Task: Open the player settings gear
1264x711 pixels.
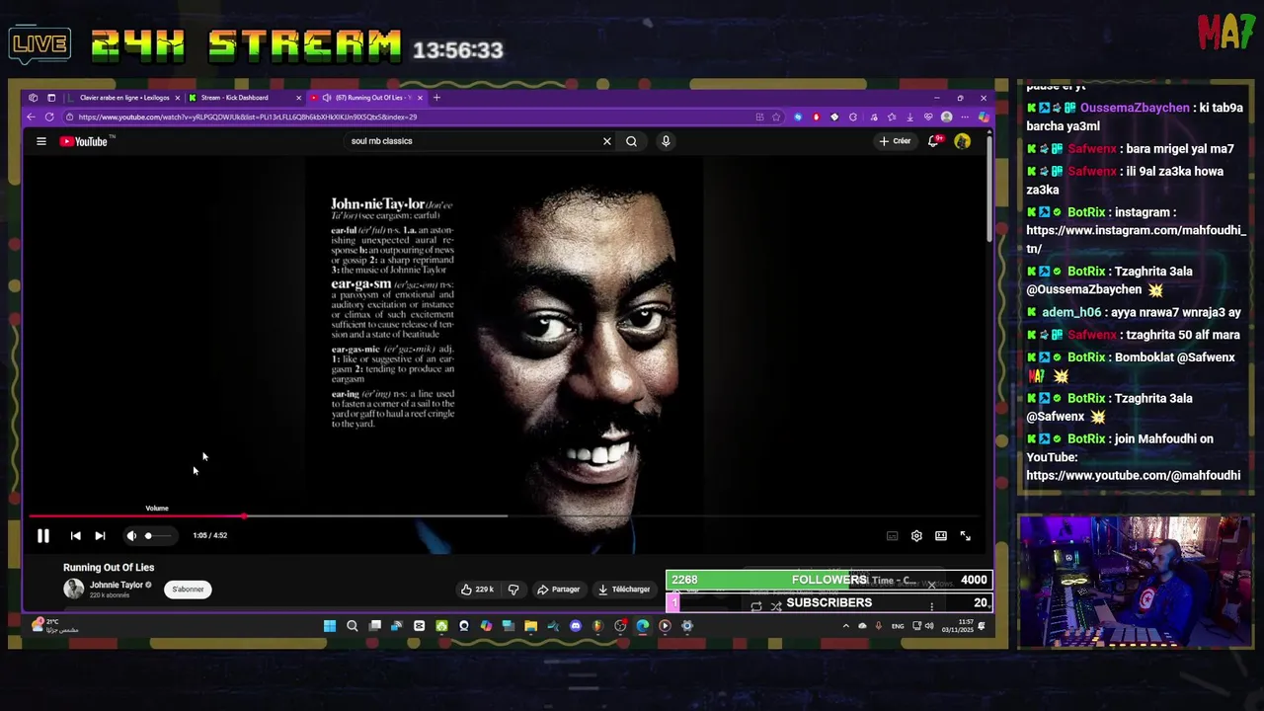Action: [916, 536]
